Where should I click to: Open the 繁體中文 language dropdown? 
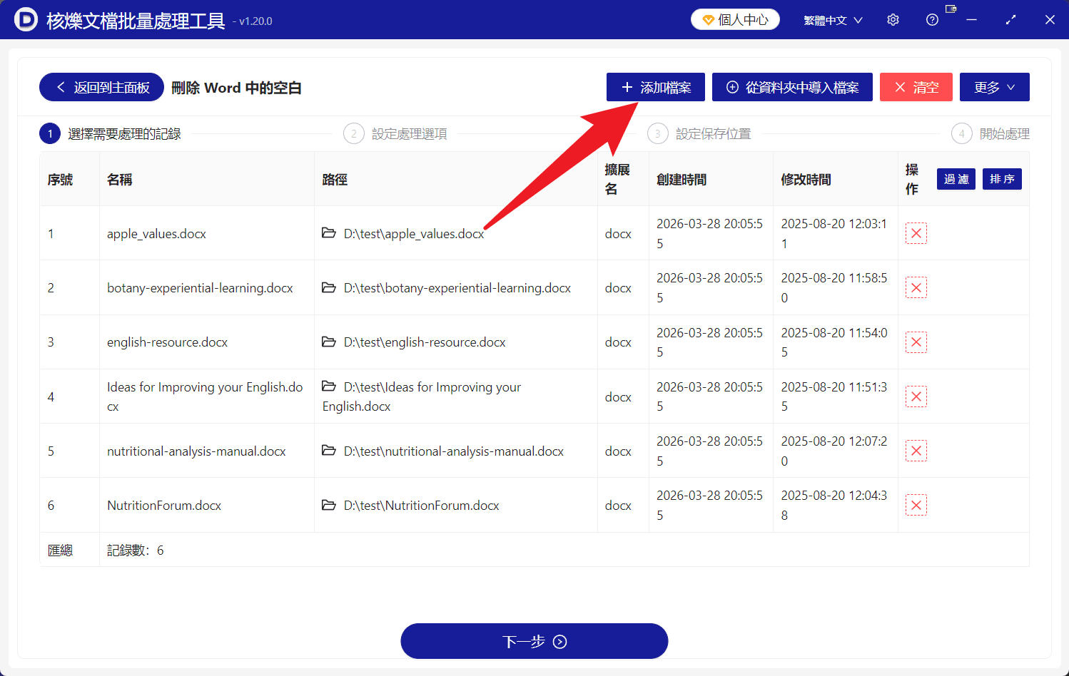click(x=833, y=20)
